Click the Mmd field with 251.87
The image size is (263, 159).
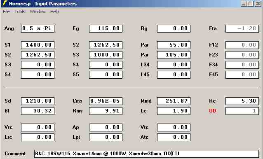[x=174, y=101]
